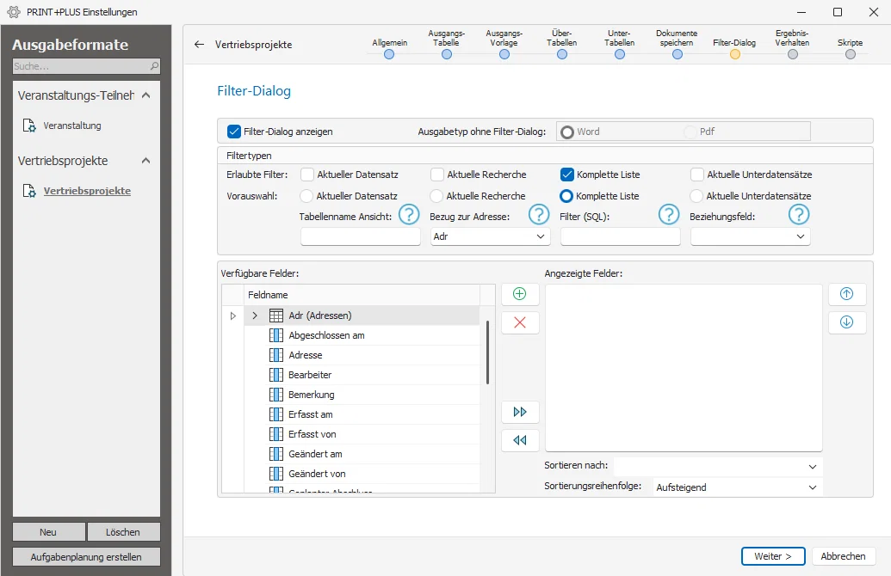Move field up with arrow icon
The image size is (891, 576).
tap(847, 294)
